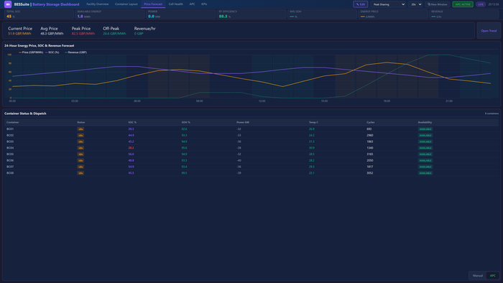Click the Revenue/hr value 0 GBP
503x283 pixels.
139,34
